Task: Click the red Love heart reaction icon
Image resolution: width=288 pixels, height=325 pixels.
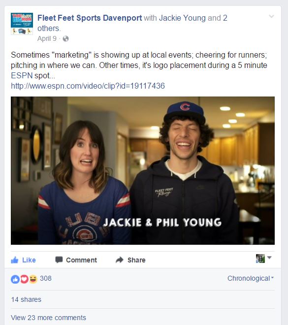Action: pyautogui.click(x=24, y=279)
